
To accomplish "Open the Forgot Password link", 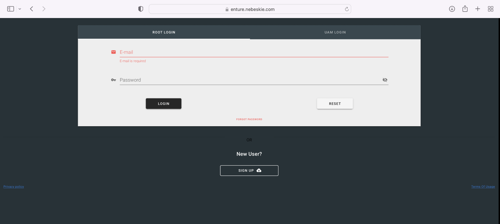I will point(249,119).
